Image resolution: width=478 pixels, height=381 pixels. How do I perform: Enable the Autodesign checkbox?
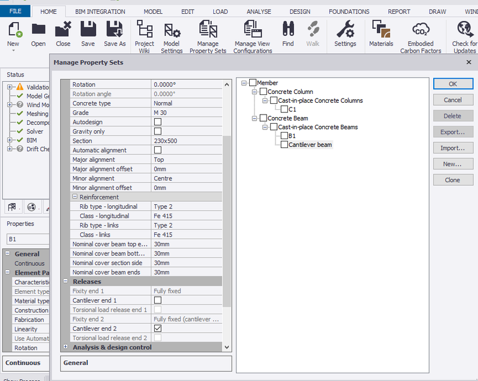coord(158,122)
